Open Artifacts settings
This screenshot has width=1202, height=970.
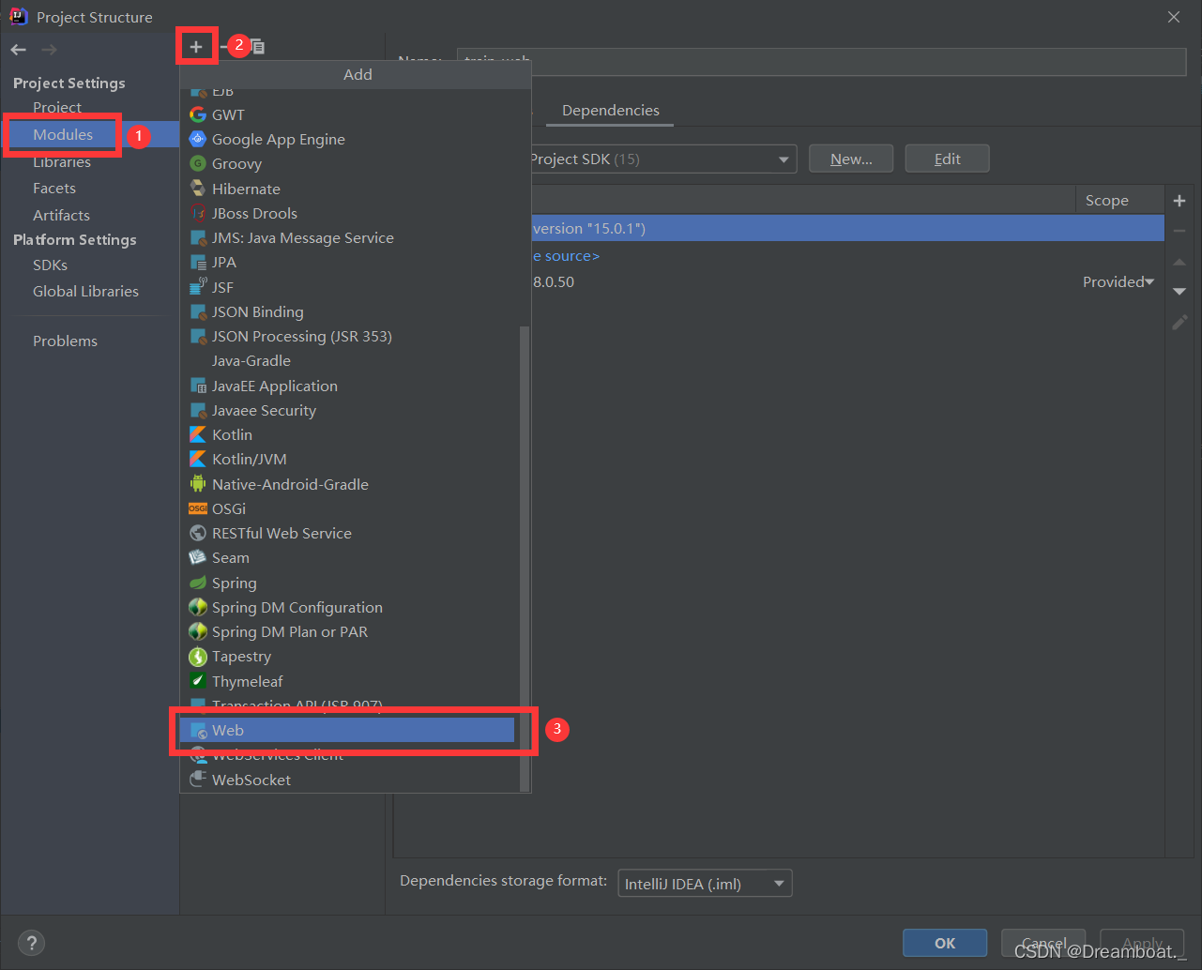(61, 215)
